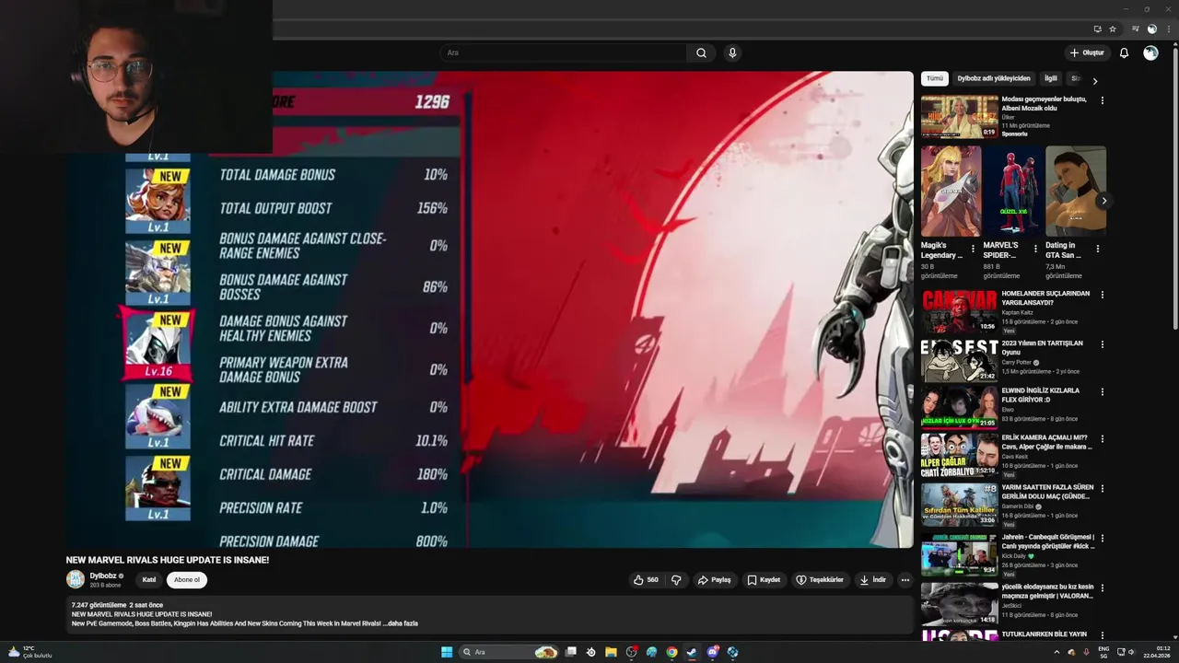Open options for ERLİK KAMERA AÇMALI video
Image resolution: width=1179 pixels, height=663 pixels.
1102,438
